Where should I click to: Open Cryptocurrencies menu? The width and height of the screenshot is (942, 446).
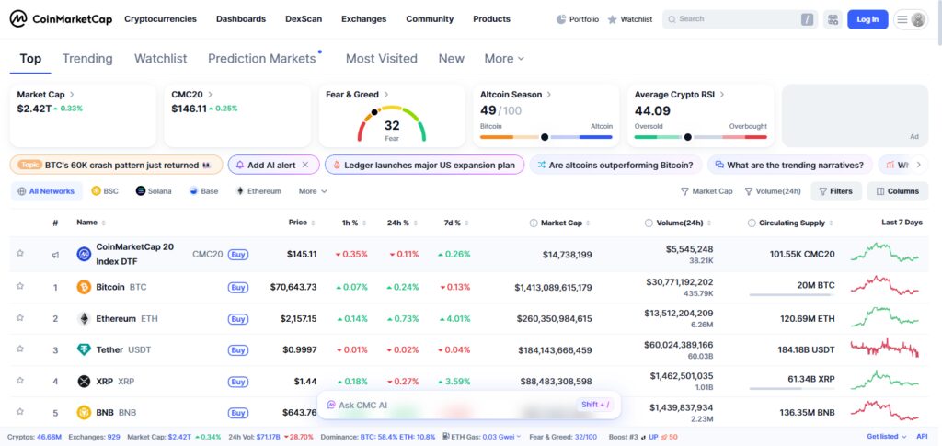[x=160, y=19]
